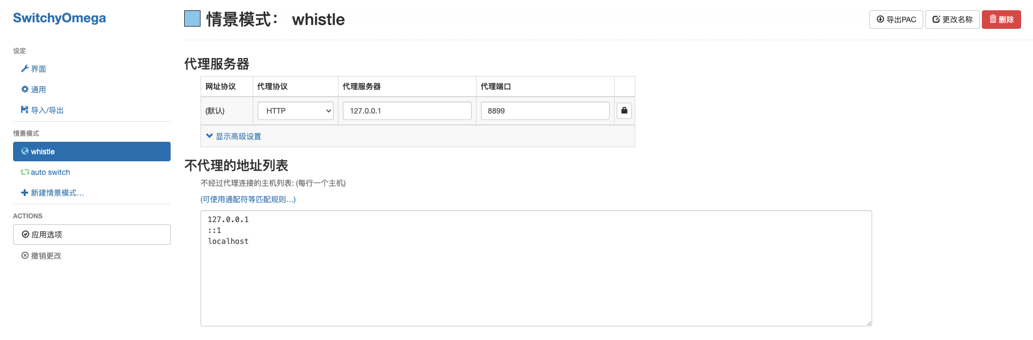The height and width of the screenshot is (340, 1033).
Task: Click the 不代理的地址列表 heading
Action: (236, 165)
